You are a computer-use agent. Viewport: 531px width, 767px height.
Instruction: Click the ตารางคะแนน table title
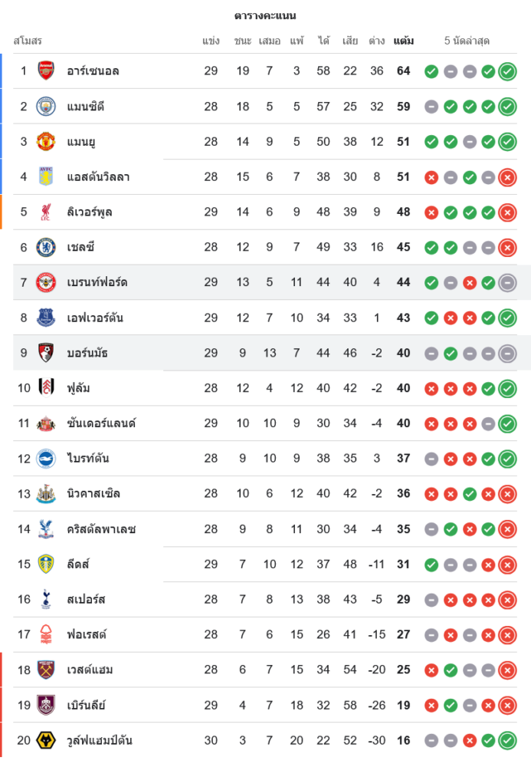tap(265, 15)
